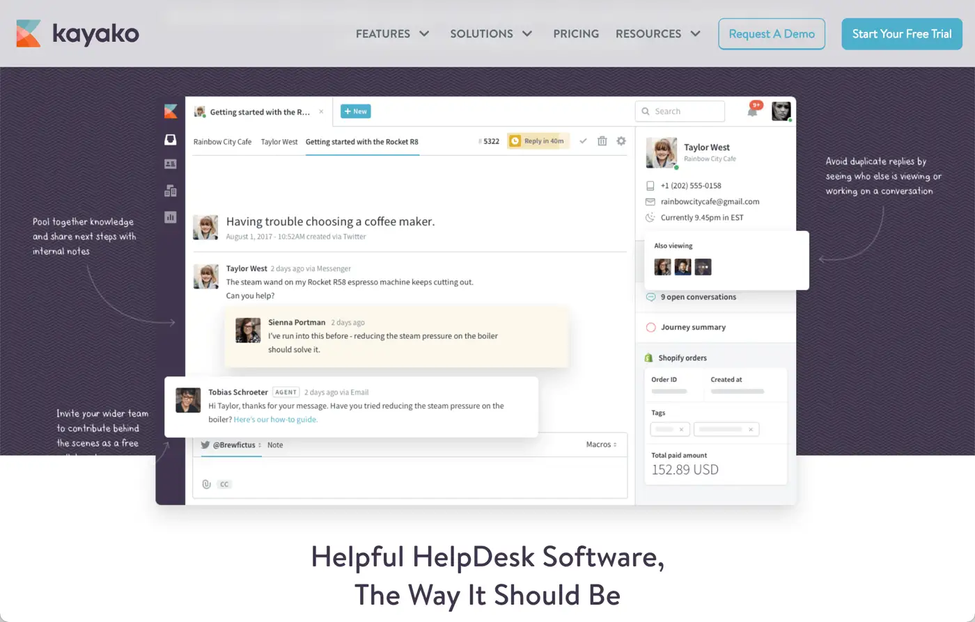Click the Currently 9.45pm in EST text
975x622 pixels.
click(702, 218)
